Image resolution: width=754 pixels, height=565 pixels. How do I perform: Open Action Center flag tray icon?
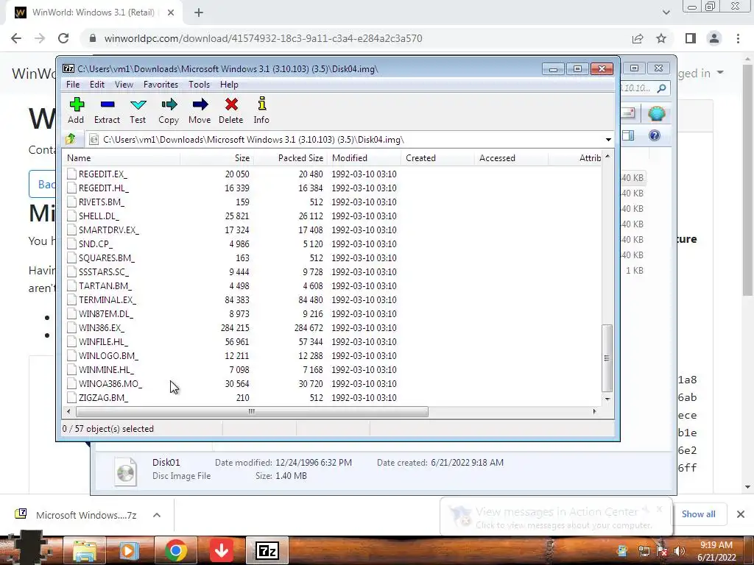tap(662, 551)
